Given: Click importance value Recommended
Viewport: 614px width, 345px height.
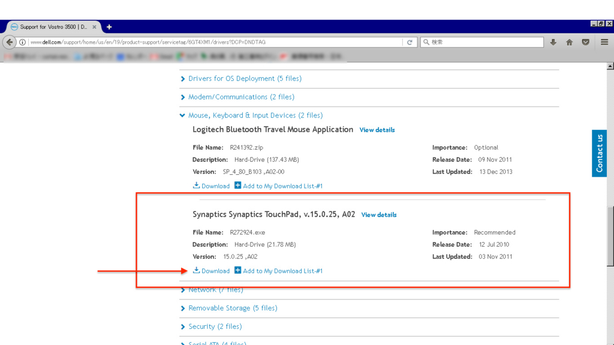Looking at the screenshot, I should coord(495,232).
